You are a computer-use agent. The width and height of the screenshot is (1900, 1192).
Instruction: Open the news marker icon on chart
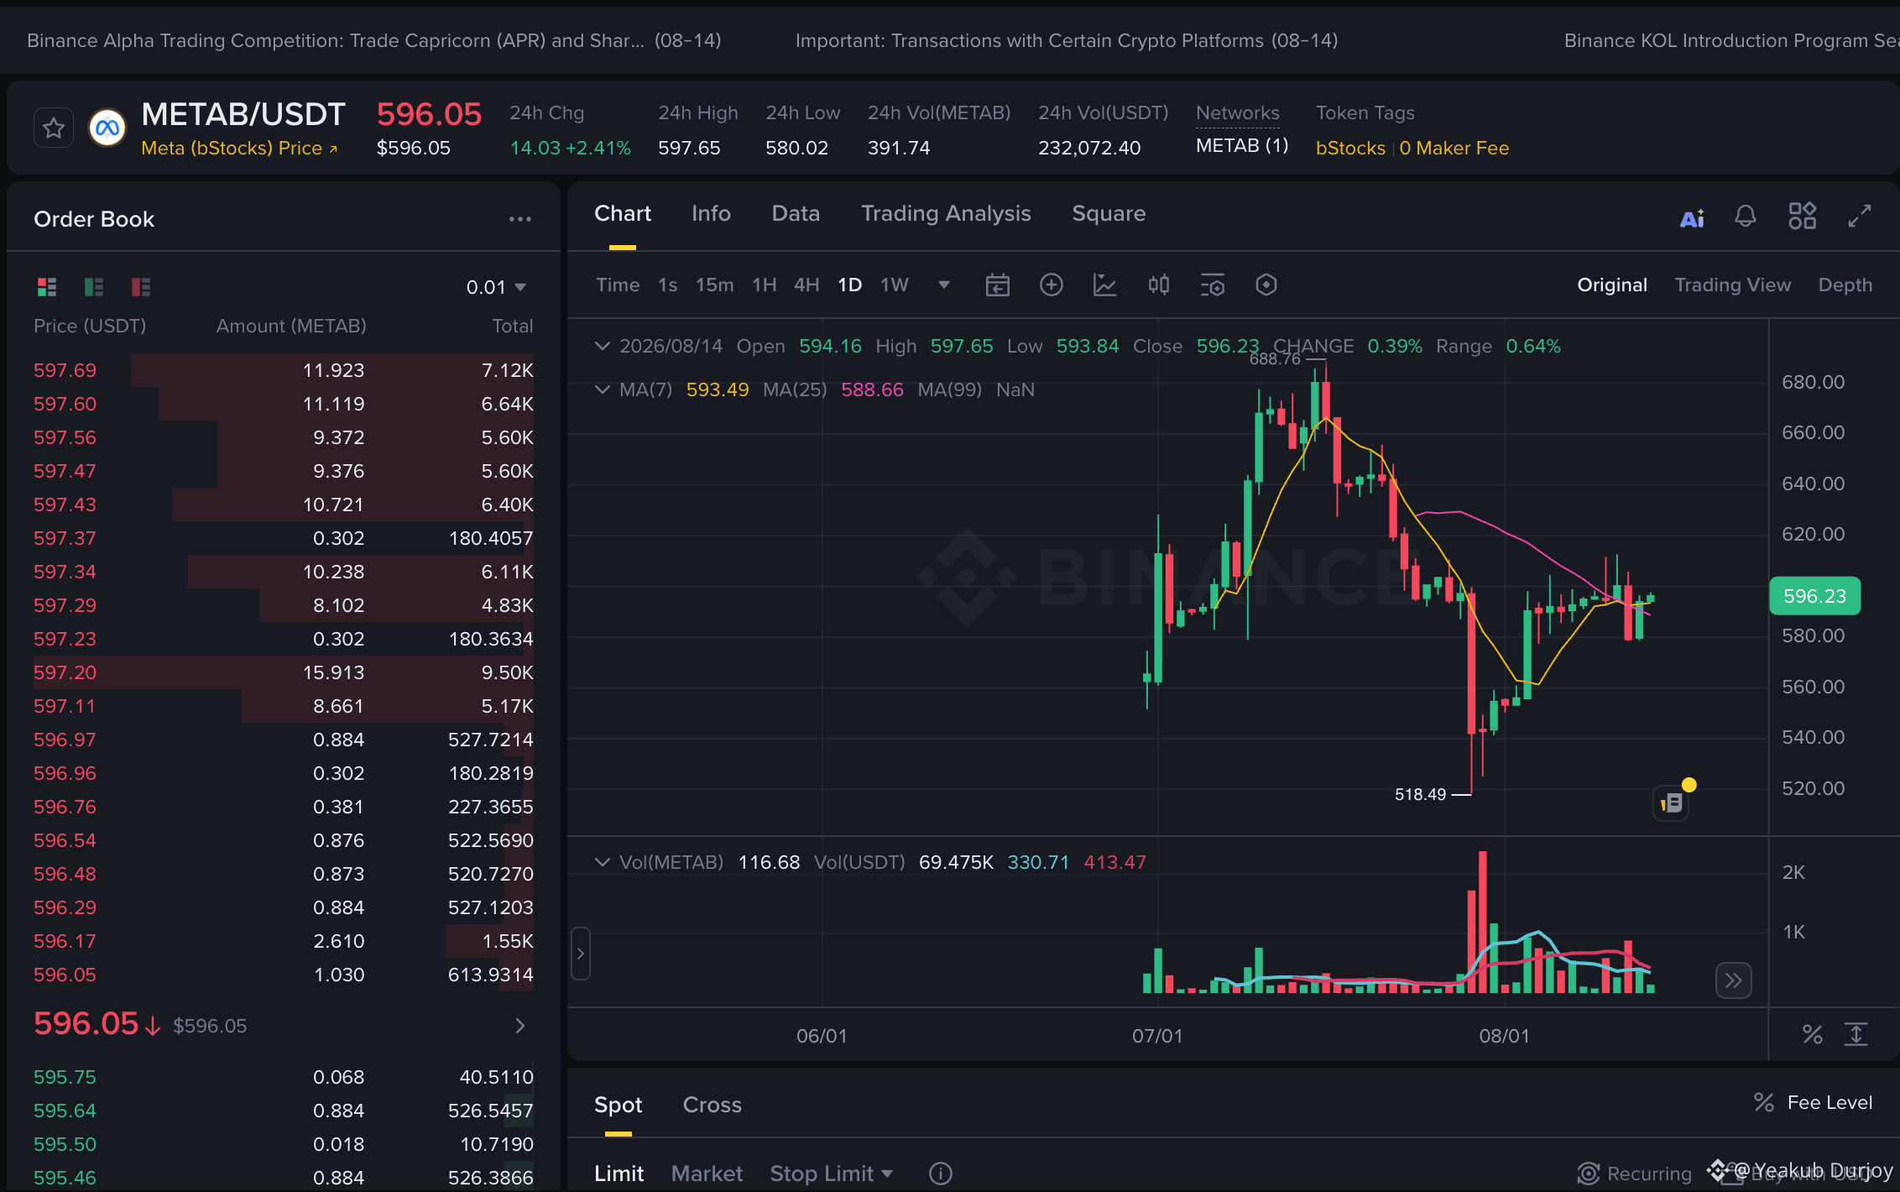tap(1672, 803)
